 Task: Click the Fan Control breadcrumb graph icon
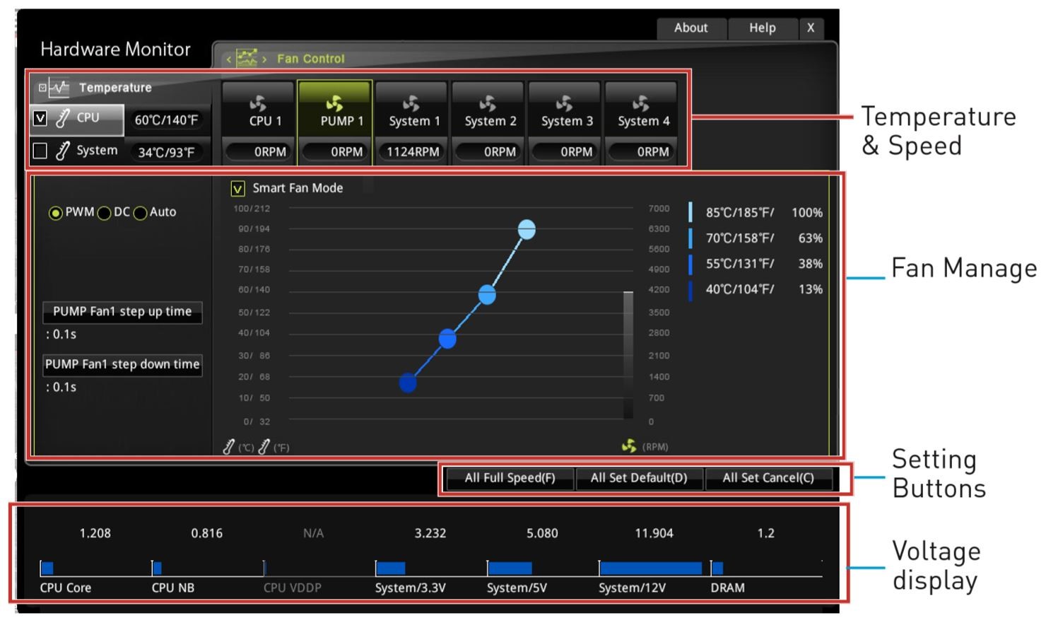pos(247,58)
